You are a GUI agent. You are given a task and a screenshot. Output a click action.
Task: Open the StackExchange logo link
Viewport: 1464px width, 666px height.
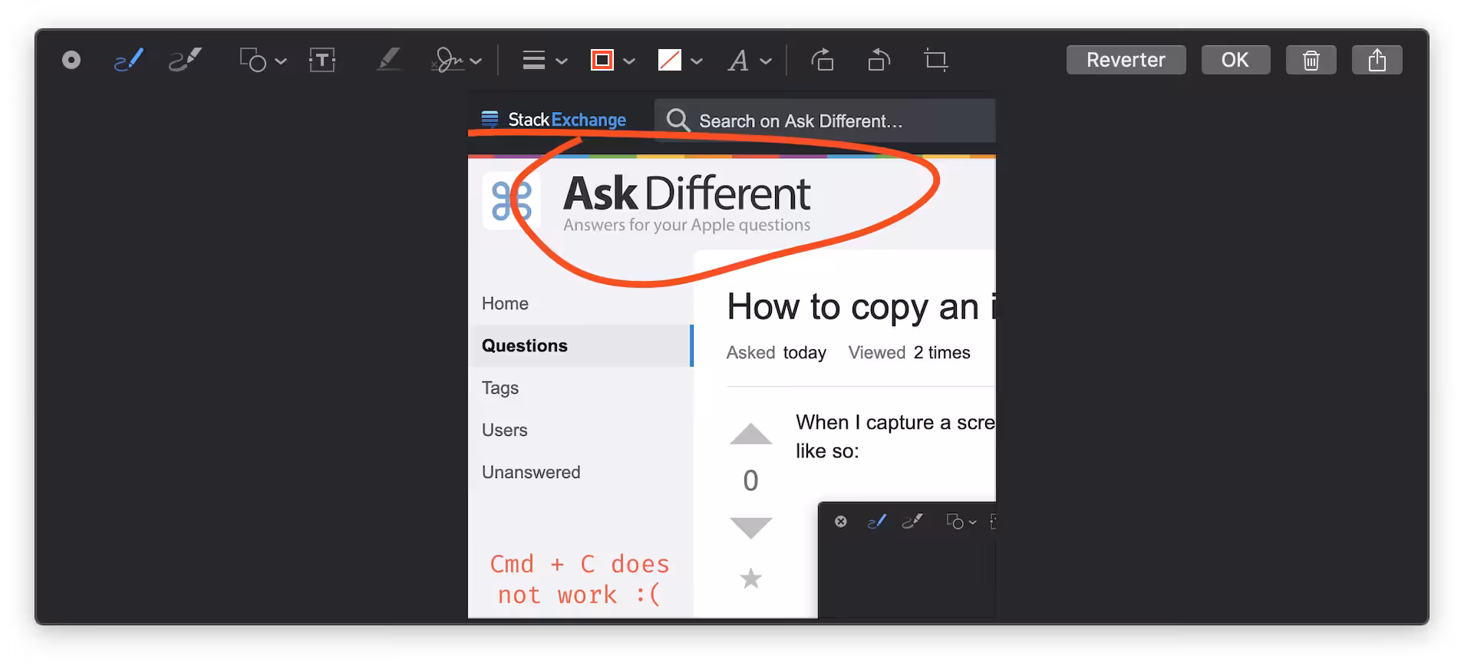point(554,120)
